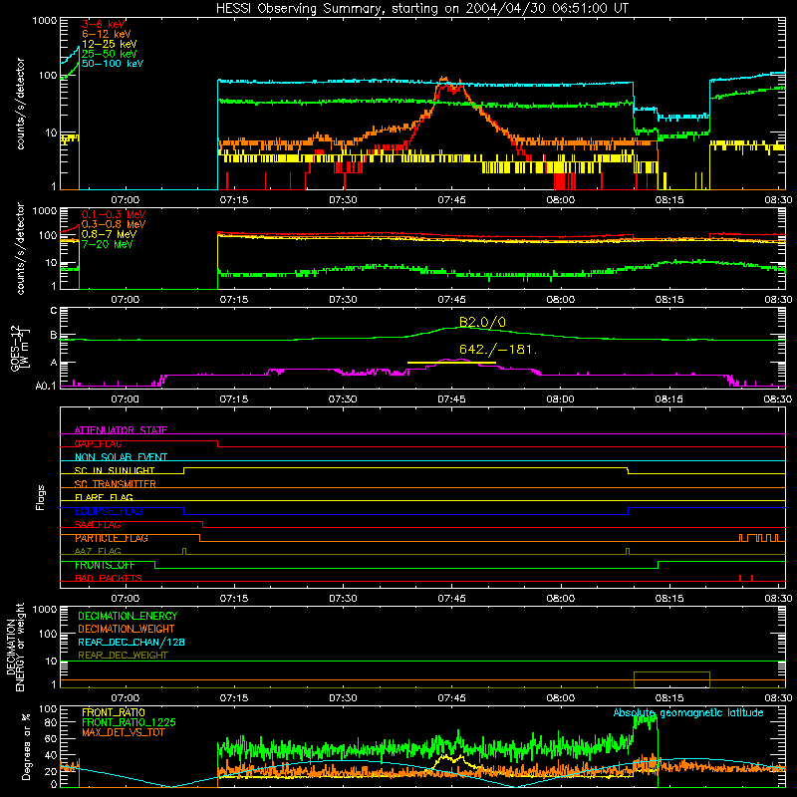
Task: Click the MAX_DET_VS_TOT legend label
Action: click(x=123, y=732)
